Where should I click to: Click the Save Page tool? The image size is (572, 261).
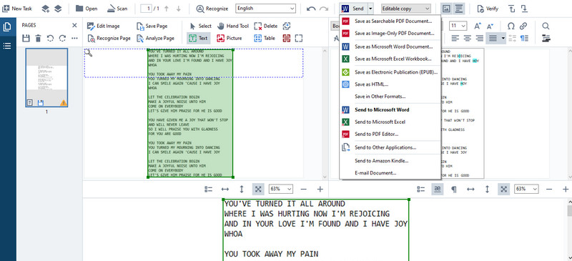(152, 26)
